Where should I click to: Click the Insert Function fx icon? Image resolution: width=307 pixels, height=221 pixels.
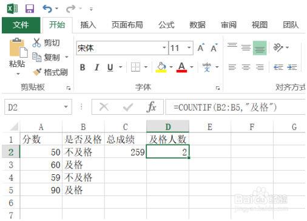pos(152,107)
